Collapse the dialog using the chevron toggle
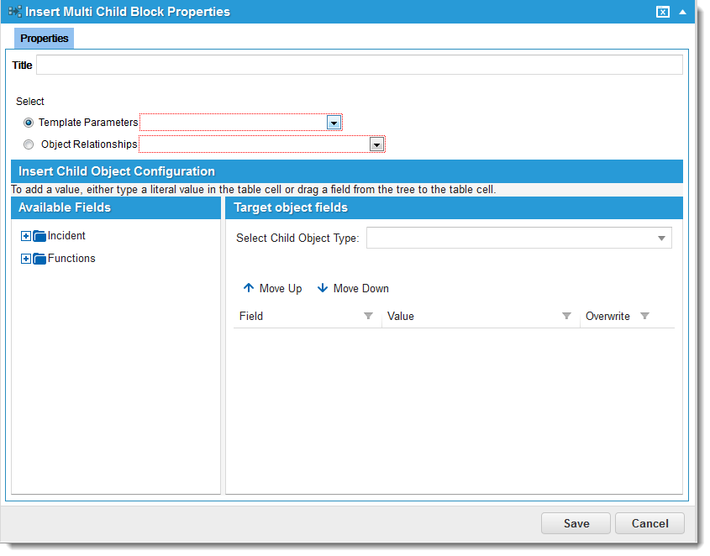Image resolution: width=710 pixels, height=556 pixels. click(x=683, y=12)
